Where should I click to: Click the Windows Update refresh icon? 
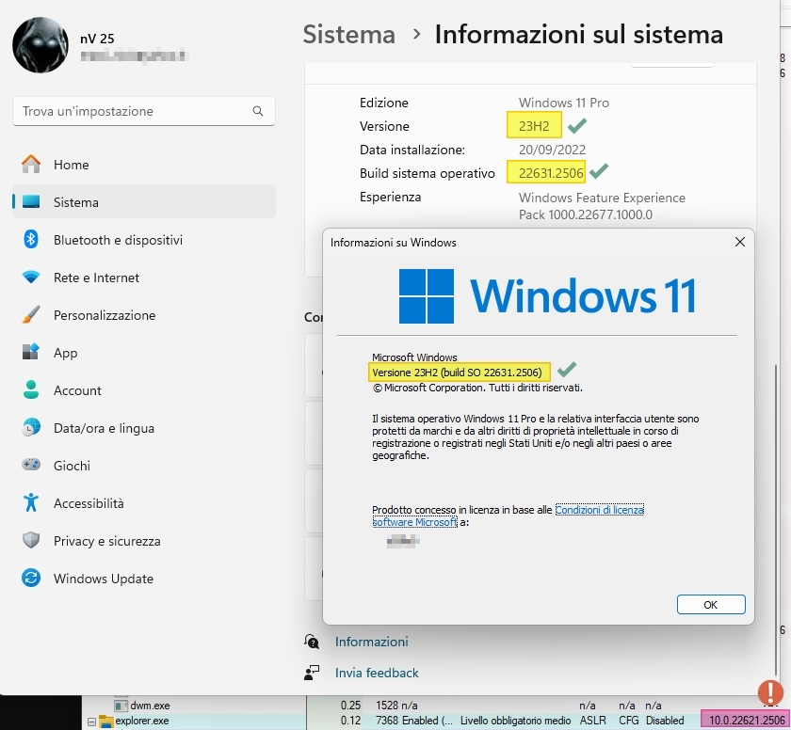coord(31,578)
